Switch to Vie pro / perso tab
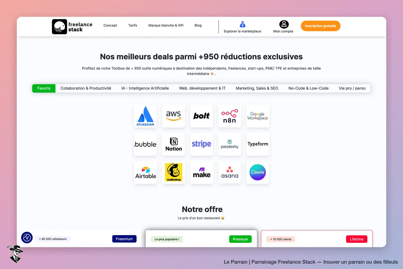The height and width of the screenshot is (269, 403). 352,88
